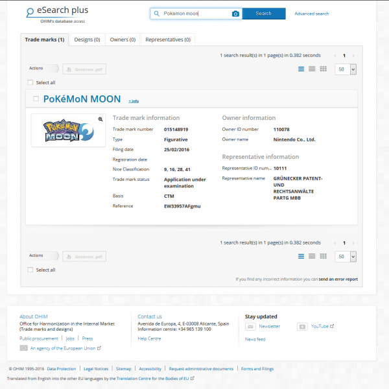Tick the PoKéMoN MOON result checkbox

36,99
